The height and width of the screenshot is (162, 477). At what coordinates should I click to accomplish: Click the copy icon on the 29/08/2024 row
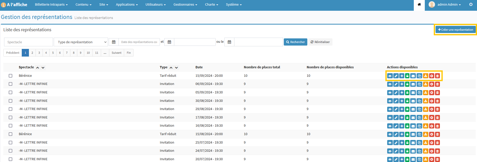[x=419, y=109]
